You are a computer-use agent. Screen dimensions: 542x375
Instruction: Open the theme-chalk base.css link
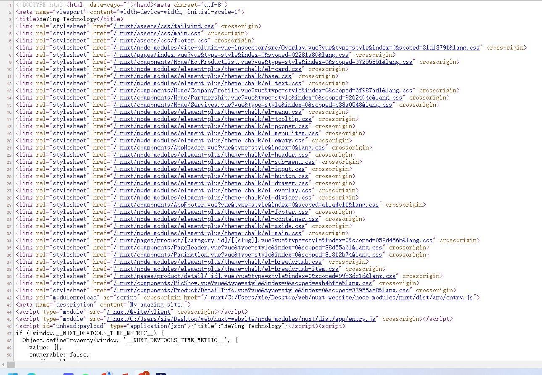203,76
